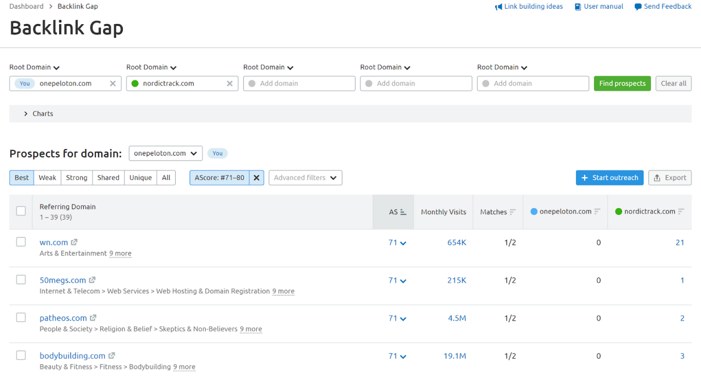Check the 50megs.com row checkbox
The height and width of the screenshot is (377, 701).
tap(21, 279)
